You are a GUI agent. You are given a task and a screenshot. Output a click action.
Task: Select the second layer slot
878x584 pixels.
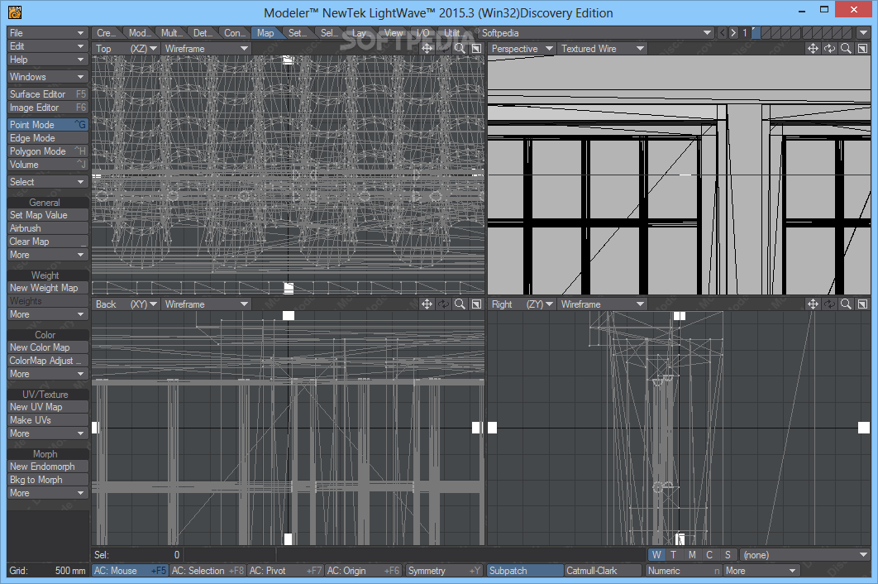tap(766, 33)
